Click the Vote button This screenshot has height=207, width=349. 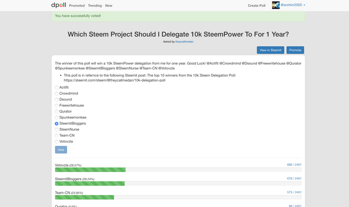point(61,150)
